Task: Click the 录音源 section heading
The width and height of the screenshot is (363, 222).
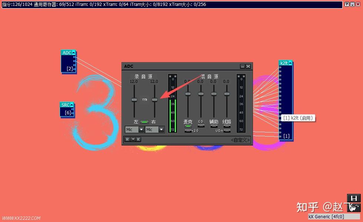Action: [144, 77]
